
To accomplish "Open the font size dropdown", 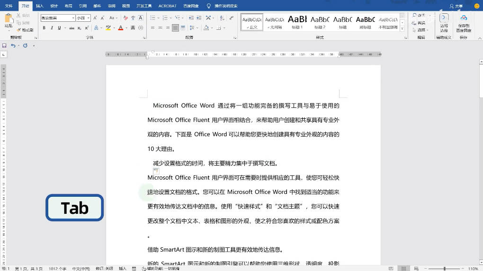I will (x=89, y=18).
